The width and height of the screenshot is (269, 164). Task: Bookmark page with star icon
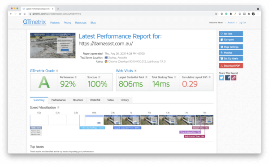tap(216, 14)
